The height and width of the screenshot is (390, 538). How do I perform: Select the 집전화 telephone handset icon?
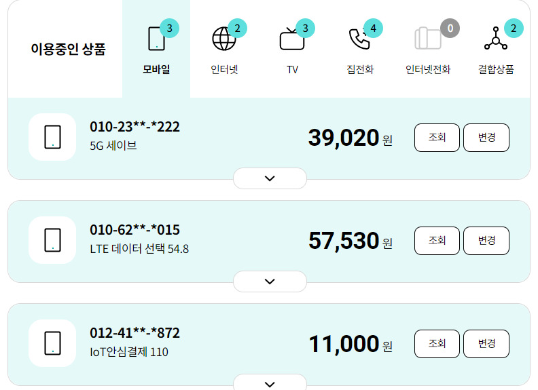(359, 39)
